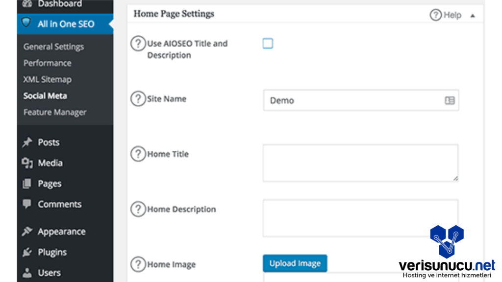Click into the Home Description text area
This screenshot has width=502, height=282.
coord(360,218)
